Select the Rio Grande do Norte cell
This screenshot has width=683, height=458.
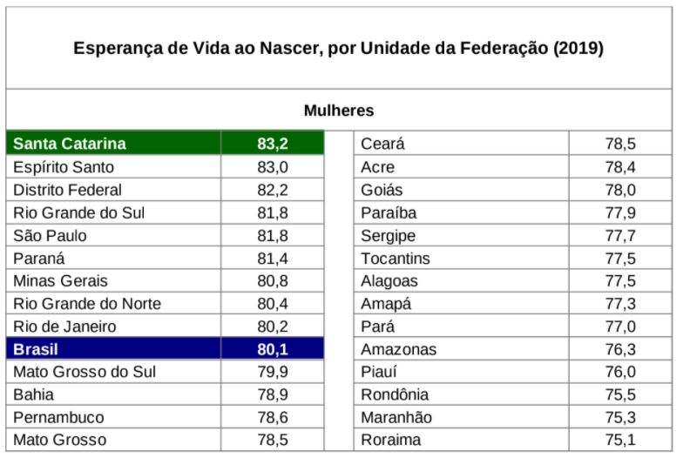pos(113,303)
